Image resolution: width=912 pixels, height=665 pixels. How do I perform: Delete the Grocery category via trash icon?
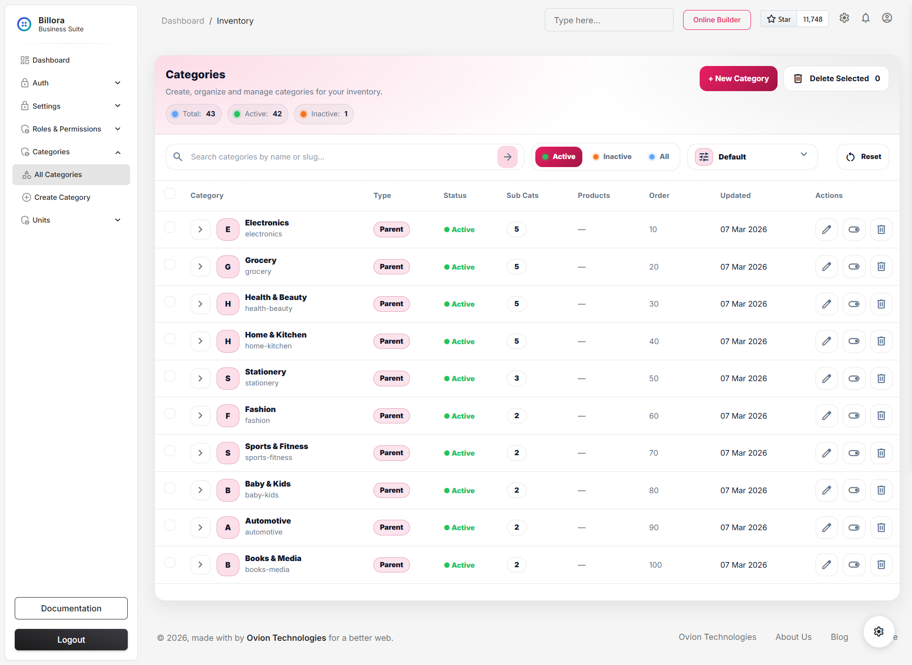(x=881, y=266)
